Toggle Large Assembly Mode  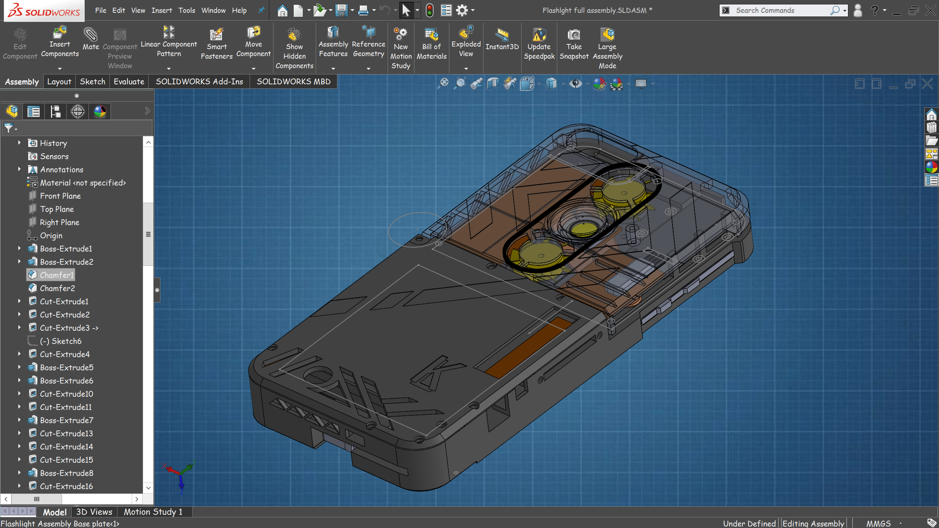(x=607, y=48)
